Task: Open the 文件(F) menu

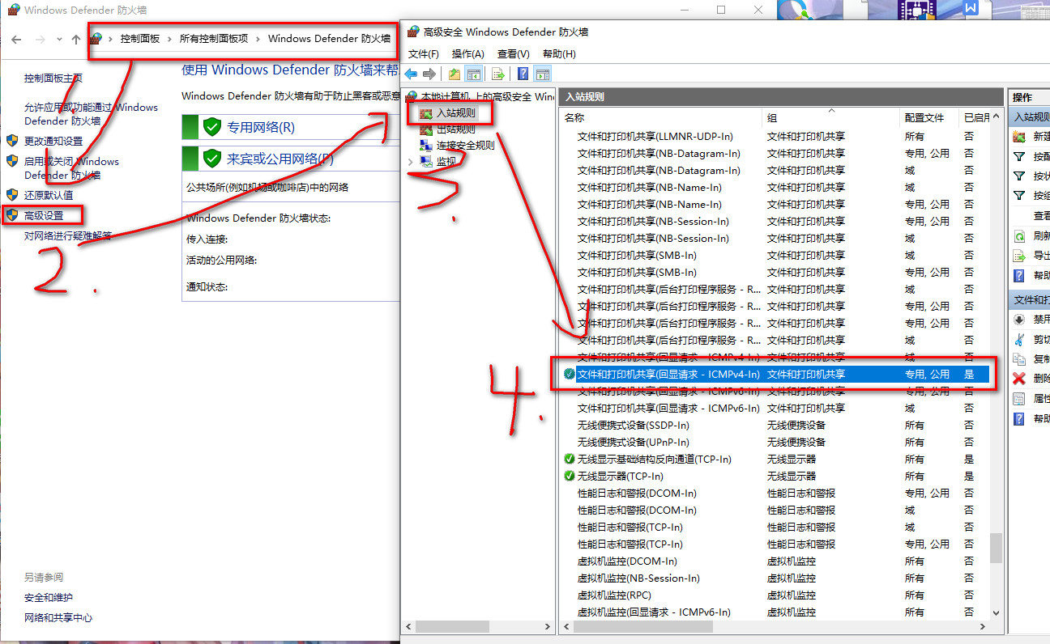Action: click(424, 54)
